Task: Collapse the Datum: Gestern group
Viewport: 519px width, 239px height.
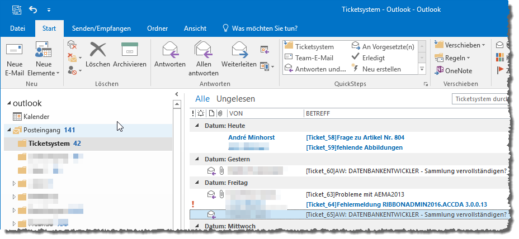Action: (x=197, y=159)
